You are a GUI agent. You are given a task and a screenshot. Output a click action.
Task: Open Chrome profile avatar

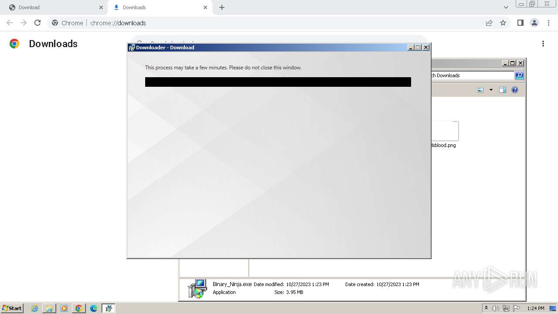[x=534, y=23]
